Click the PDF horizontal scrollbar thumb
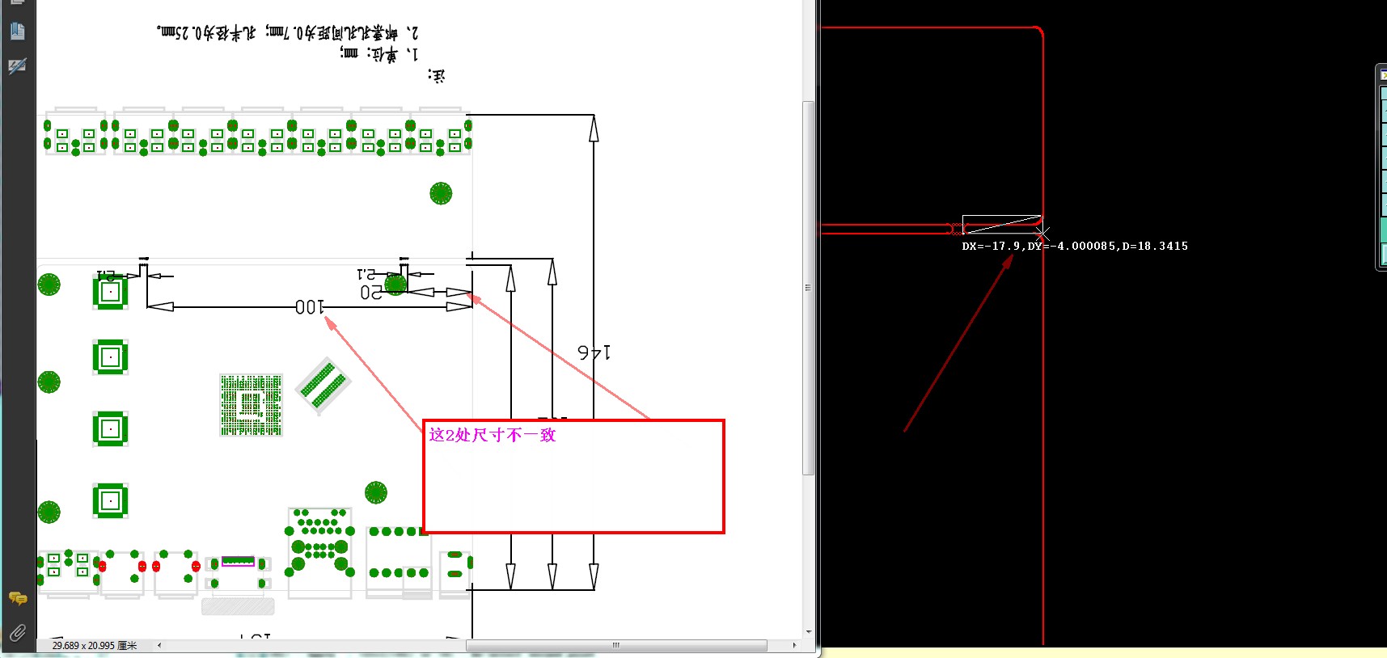The width and height of the screenshot is (1387, 658). (x=616, y=645)
